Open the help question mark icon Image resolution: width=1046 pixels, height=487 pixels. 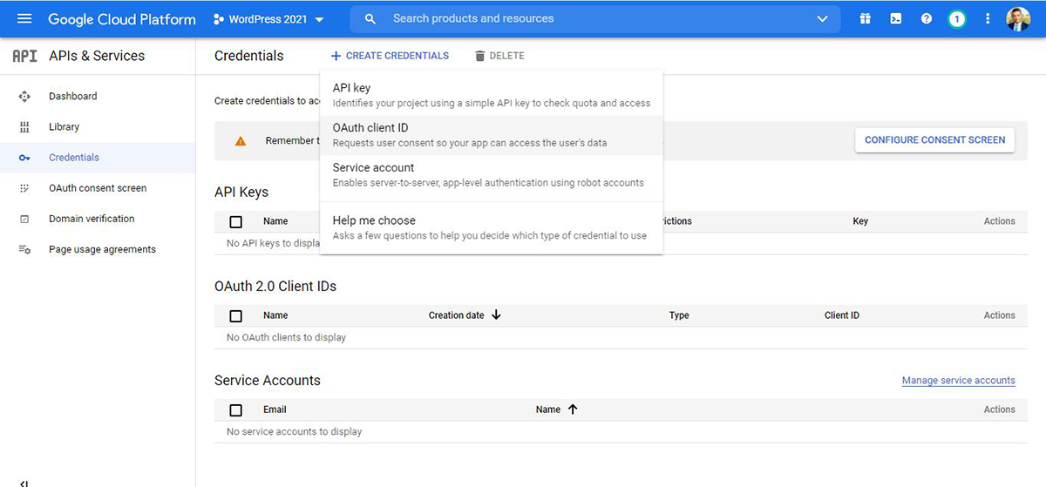(x=926, y=19)
